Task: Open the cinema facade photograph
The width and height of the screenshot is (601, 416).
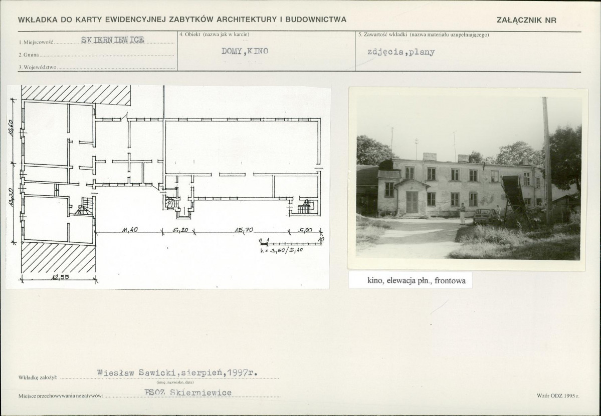Action: [468, 179]
